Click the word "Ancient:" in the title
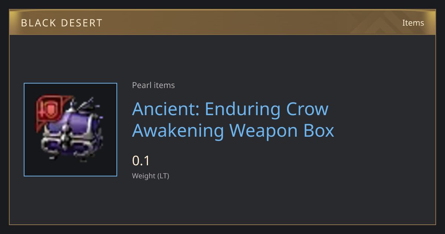This screenshot has width=445, height=234. tap(166, 109)
